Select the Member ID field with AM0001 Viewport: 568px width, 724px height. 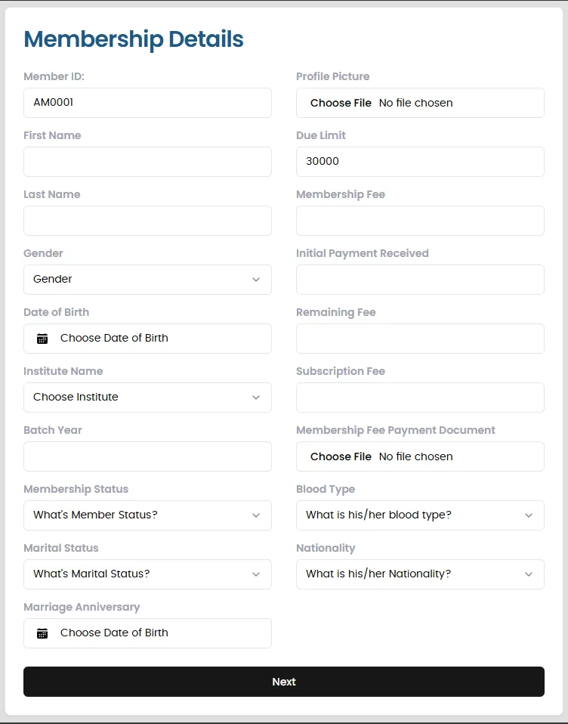click(x=147, y=103)
